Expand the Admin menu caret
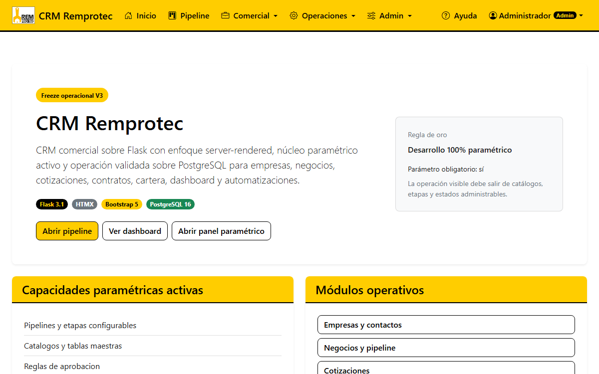The image size is (599, 374). point(410,16)
